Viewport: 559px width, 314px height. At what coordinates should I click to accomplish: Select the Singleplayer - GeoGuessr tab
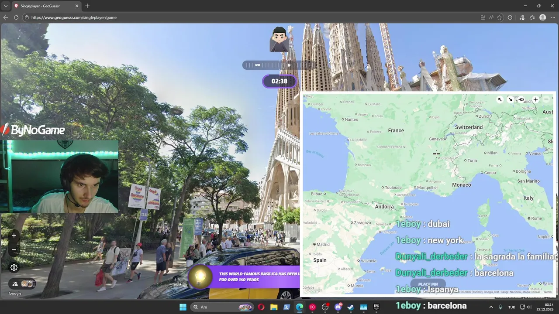(46, 6)
